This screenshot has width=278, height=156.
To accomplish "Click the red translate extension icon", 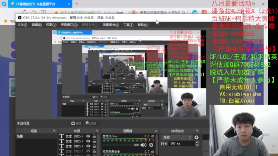I will pos(204,12).
